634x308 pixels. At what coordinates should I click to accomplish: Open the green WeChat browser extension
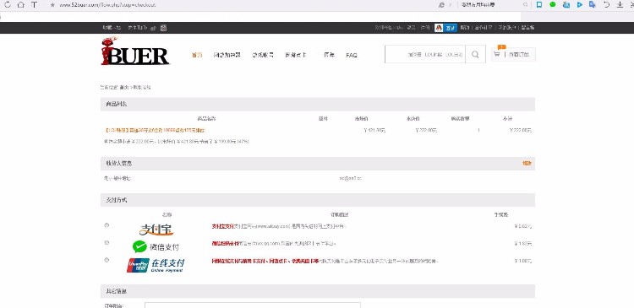pos(553,5)
